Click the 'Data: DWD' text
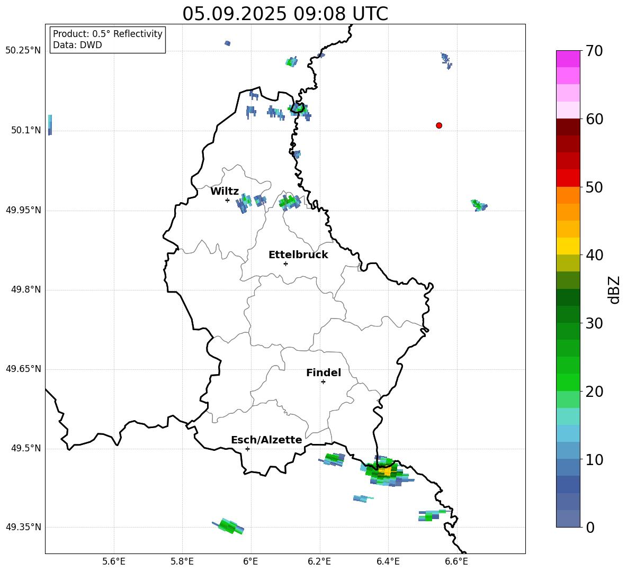Image resolution: width=627 pixels, height=572 pixels. click(77, 45)
